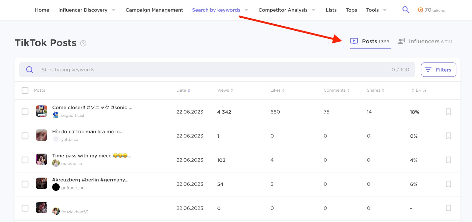This screenshot has width=472, height=222.
Task: Bookmark the segaofficial post
Action: click(x=448, y=112)
